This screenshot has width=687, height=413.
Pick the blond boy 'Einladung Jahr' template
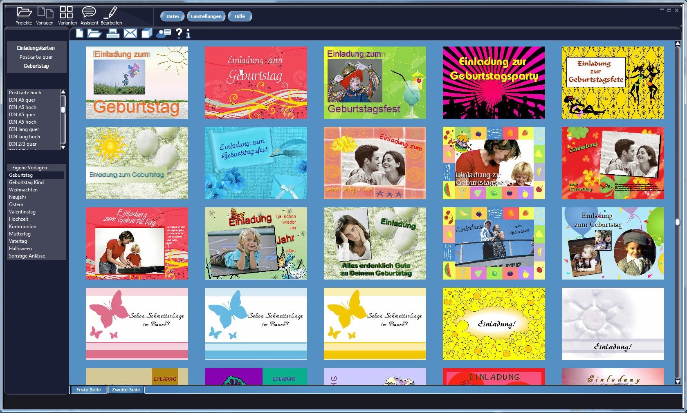click(256, 244)
